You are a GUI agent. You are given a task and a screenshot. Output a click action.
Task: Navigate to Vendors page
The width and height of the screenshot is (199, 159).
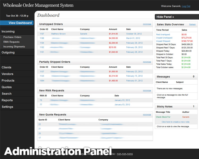point(7,74)
